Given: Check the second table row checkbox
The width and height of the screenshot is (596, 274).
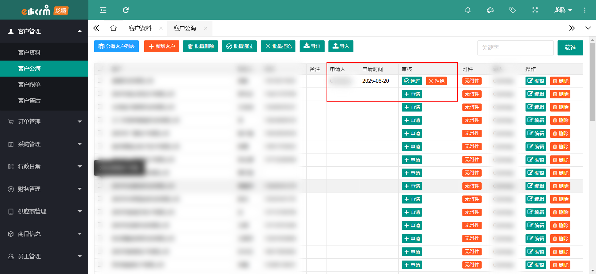Looking at the screenshot, I should coord(100,94).
